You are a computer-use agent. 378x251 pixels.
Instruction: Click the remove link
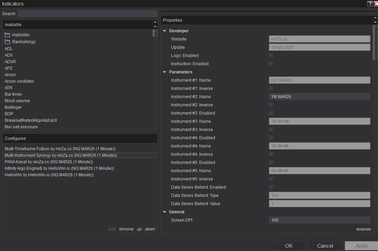click(126, 229)
